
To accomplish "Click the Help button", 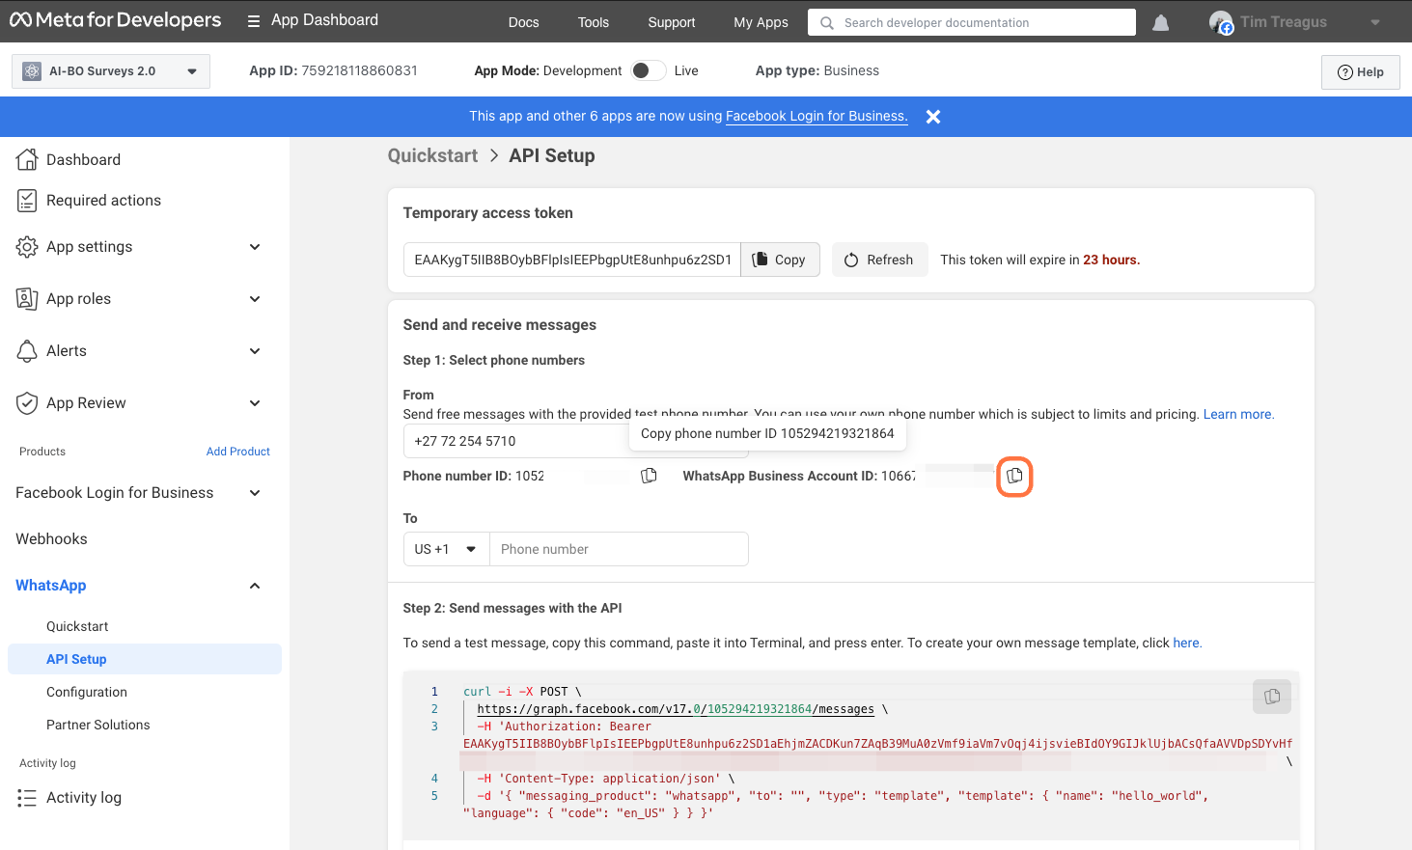I will (1361, 72).
